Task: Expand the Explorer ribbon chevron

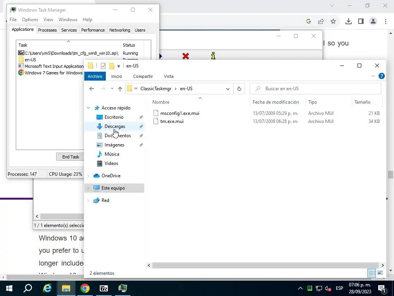Action: (x=373, y=76)
